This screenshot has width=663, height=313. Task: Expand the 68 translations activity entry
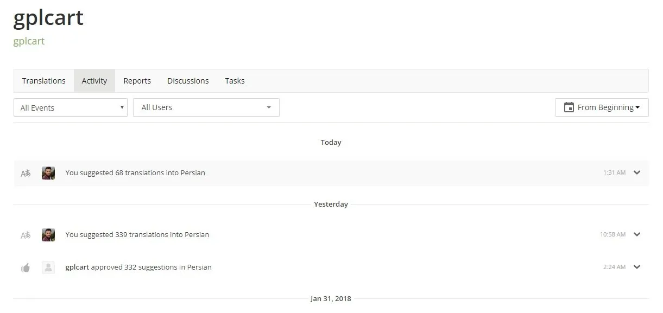coord(637,173)
